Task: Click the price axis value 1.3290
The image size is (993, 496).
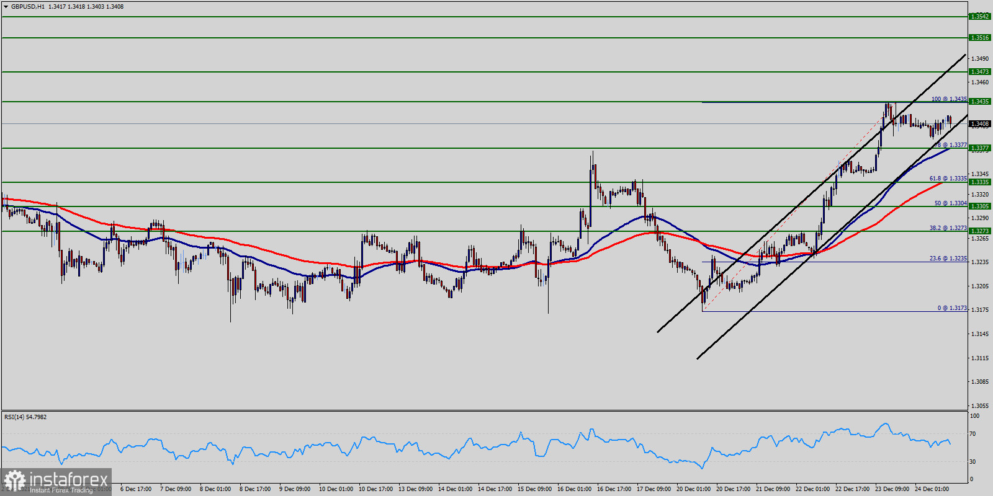Action: 979,218
